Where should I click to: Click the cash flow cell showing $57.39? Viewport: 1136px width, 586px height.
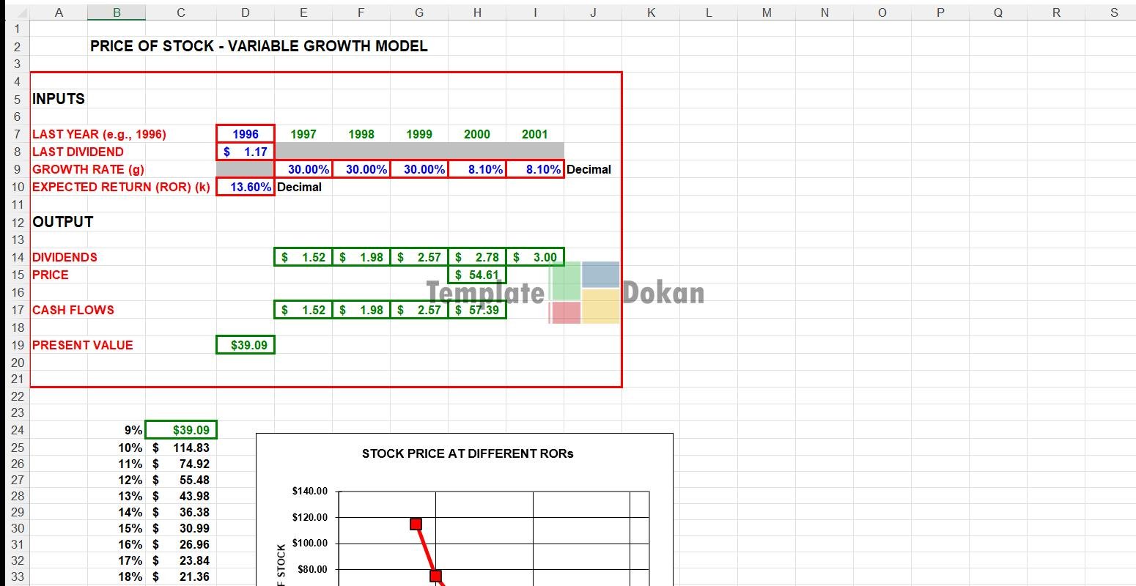coord(476,310)
